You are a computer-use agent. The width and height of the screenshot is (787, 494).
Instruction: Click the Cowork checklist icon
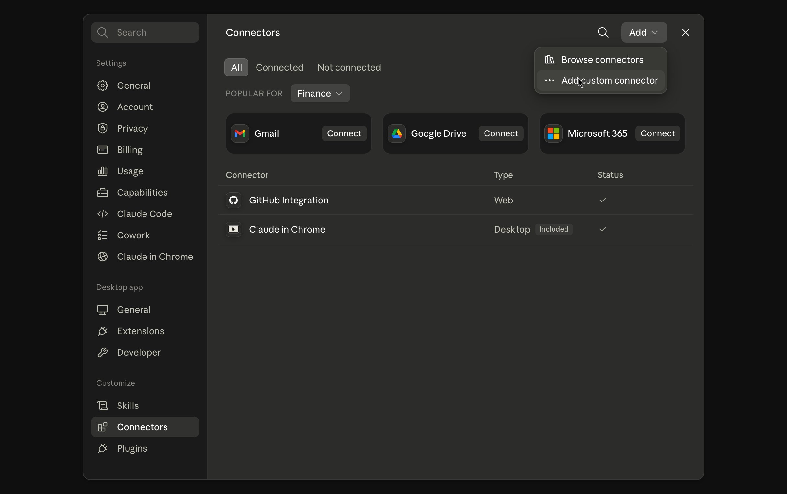click(103, 235)
